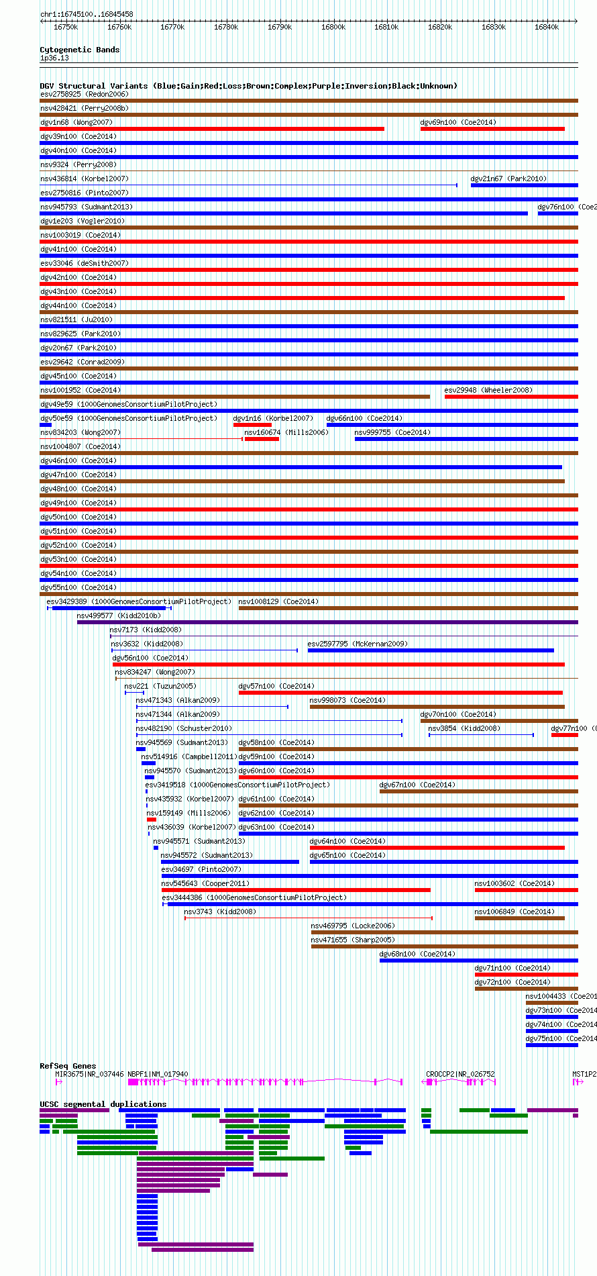597x1276 pixels.
Task: Select nsv821511 (Ju2010) variant label
Action: [x=76, y=320]
